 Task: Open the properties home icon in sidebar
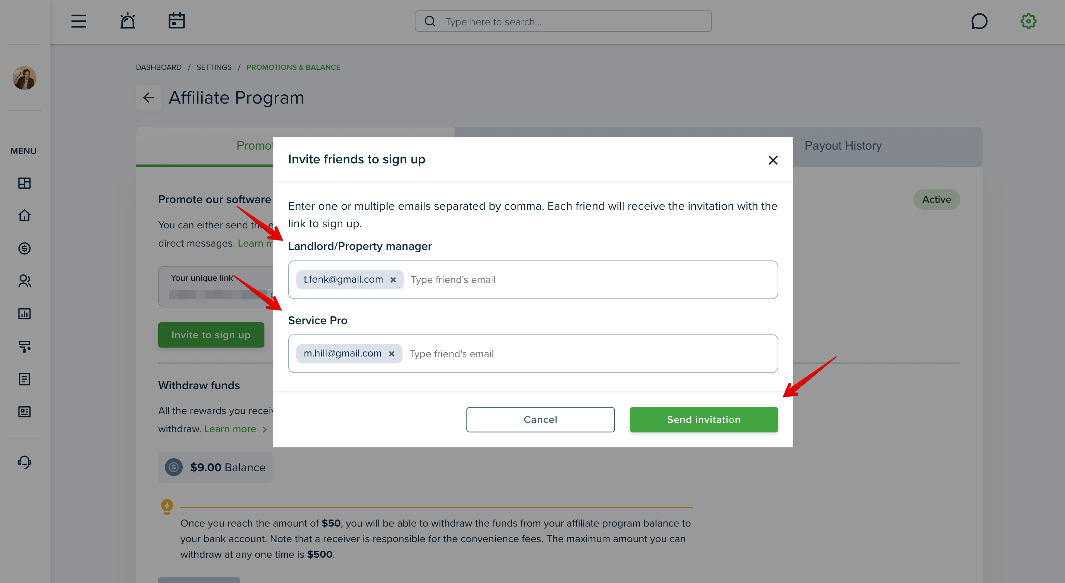click(x=25, y=215)
